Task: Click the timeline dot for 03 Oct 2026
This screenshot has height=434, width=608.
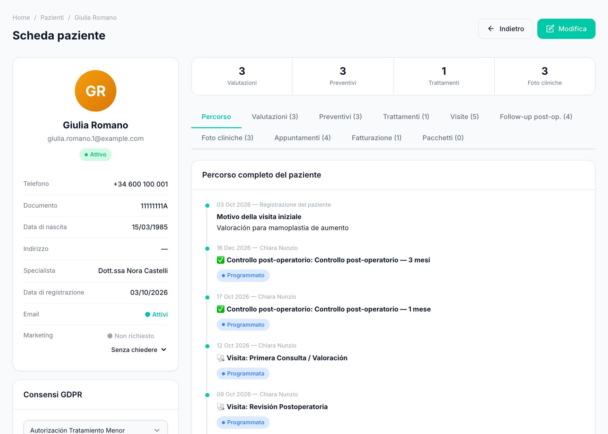Action: click(207, 206)
